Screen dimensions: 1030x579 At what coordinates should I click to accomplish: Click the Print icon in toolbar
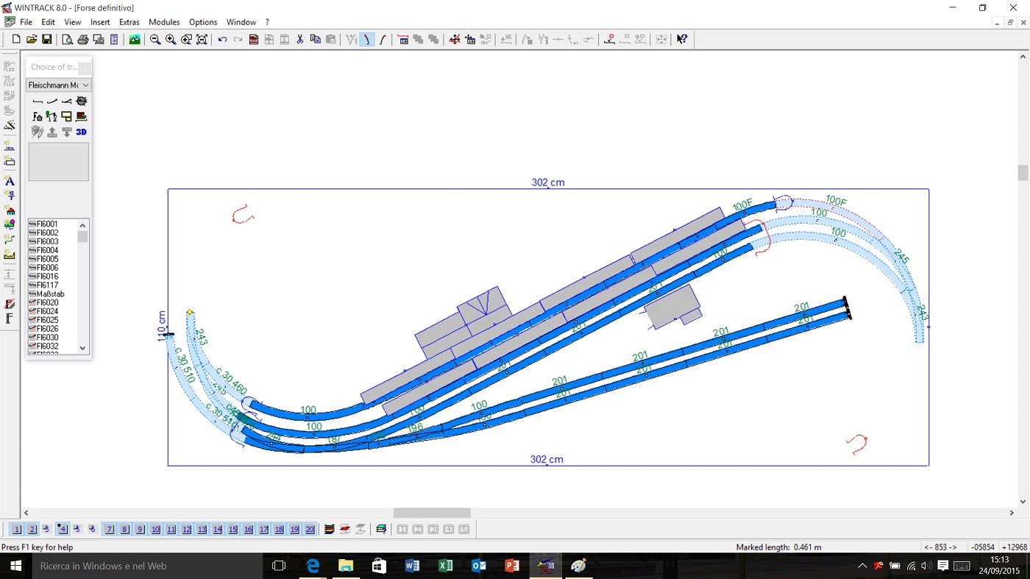coord(83,40)
